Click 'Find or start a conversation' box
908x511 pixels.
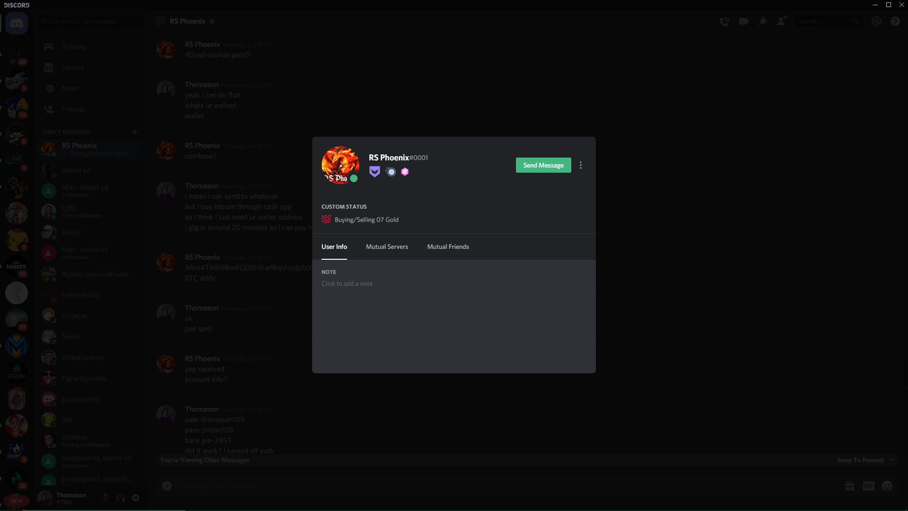click(90, 21)
